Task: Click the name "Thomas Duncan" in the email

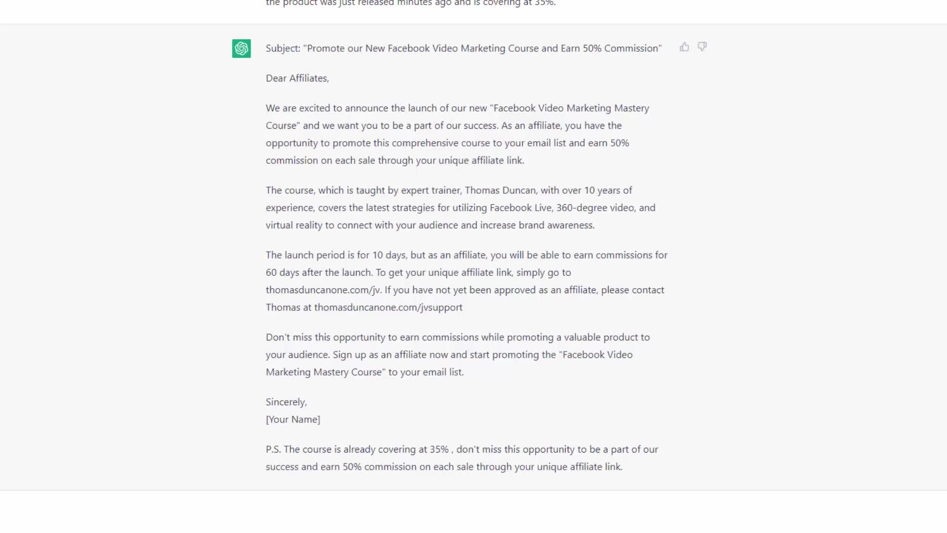Action: [500, 190]
